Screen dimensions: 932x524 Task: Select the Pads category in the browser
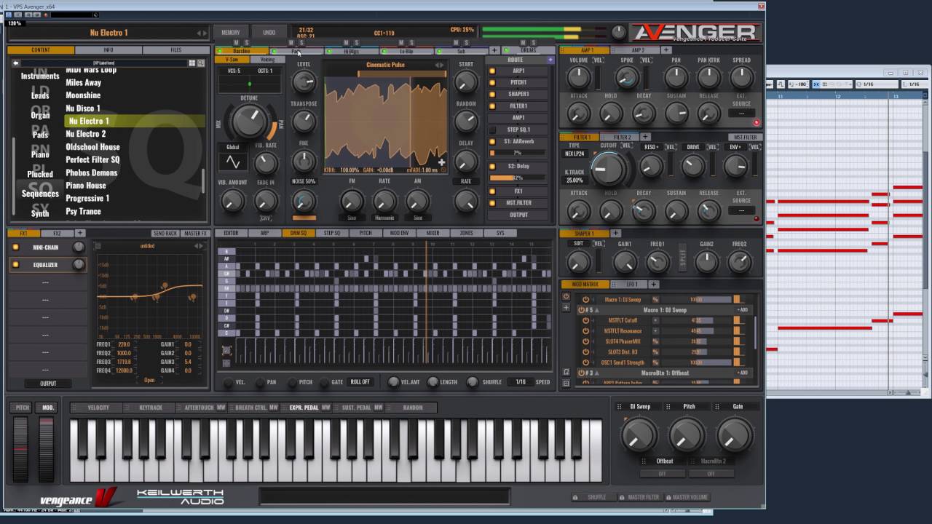point(40,135)
